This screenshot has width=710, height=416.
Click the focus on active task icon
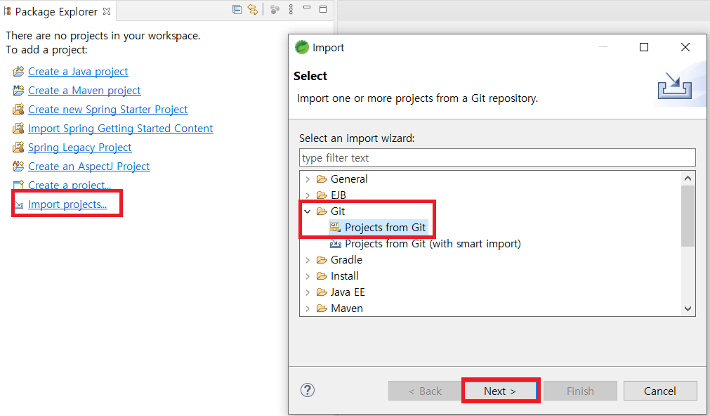tap(275, 10)
